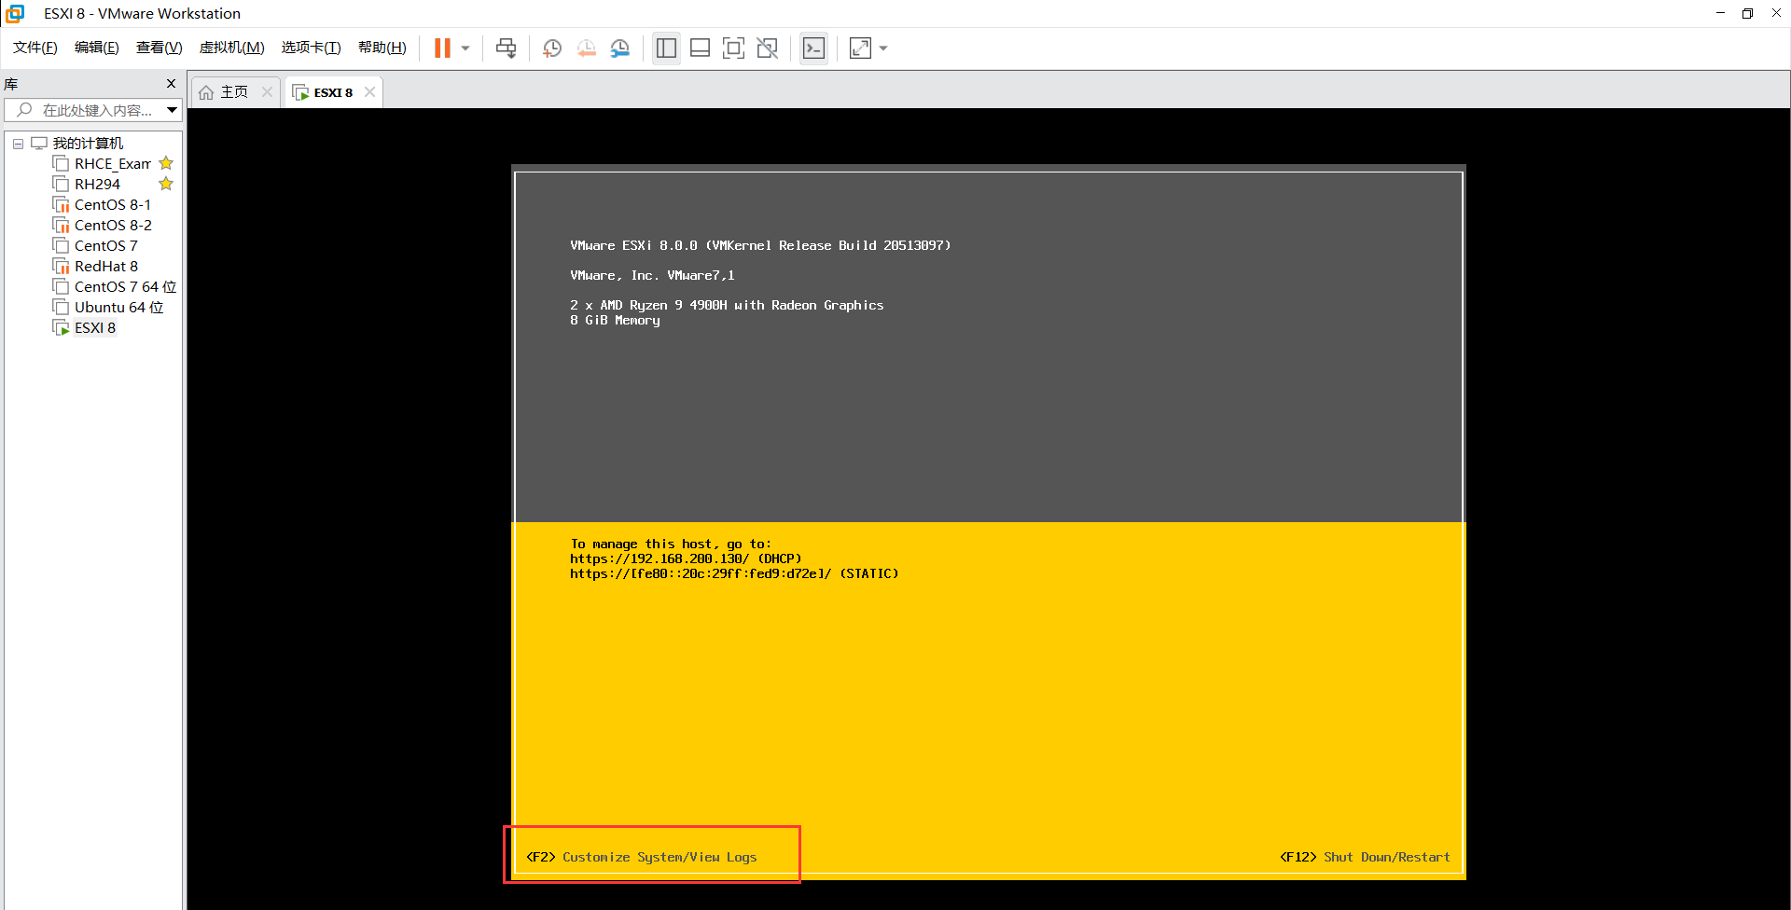The width and height of the screenshot is (1791, 910).
Task: Toggle the favorite star on RH294
Action: coord(166,184)
